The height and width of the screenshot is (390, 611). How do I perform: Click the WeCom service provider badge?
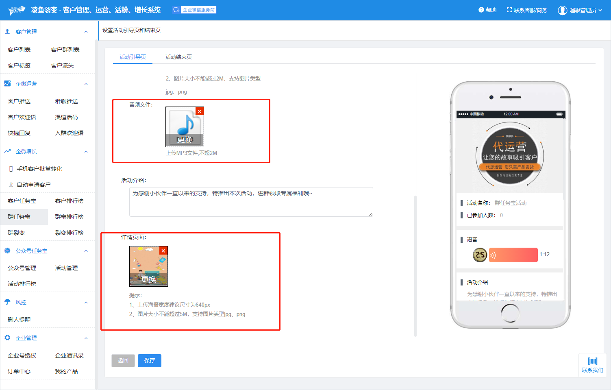(x=194, y=10)
